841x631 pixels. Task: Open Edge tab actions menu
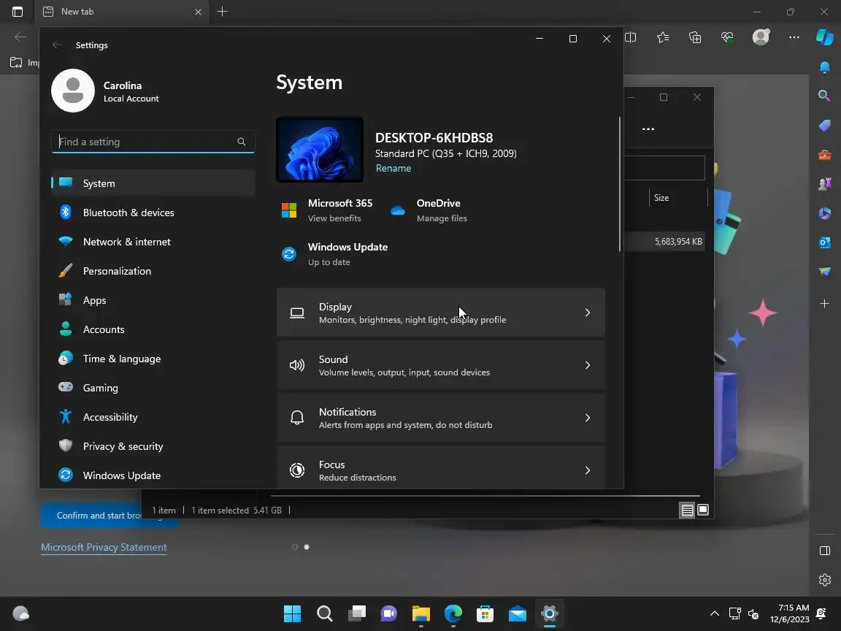[18, 11]
